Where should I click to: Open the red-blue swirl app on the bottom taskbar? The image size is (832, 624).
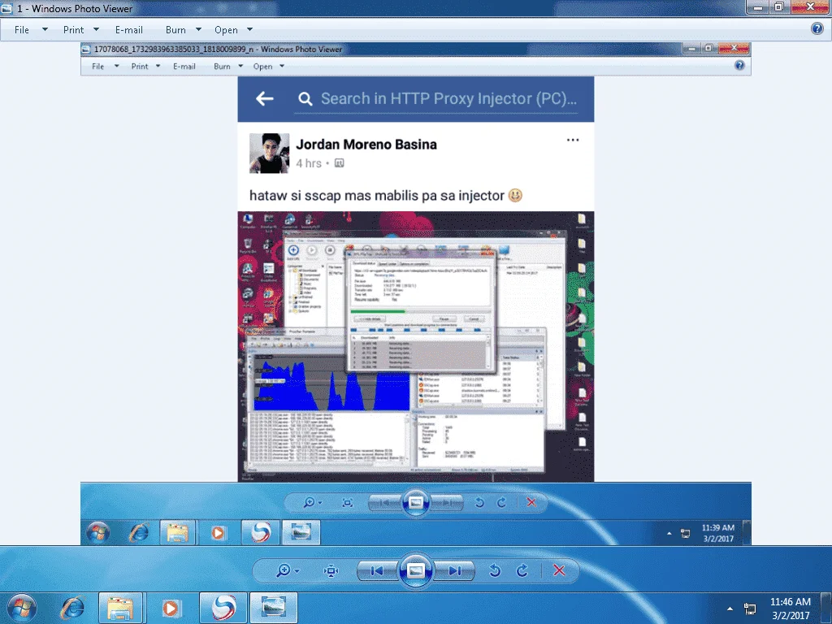[223, 608]
